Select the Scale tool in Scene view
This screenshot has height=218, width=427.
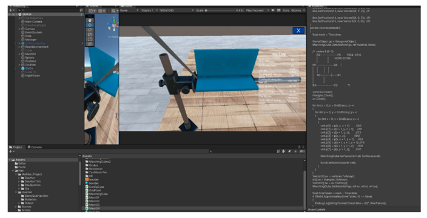(90, 35)
